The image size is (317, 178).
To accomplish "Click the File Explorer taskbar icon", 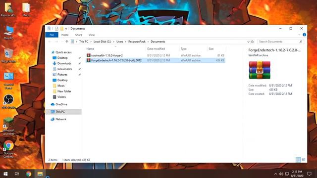I will (x=40, y=174).
